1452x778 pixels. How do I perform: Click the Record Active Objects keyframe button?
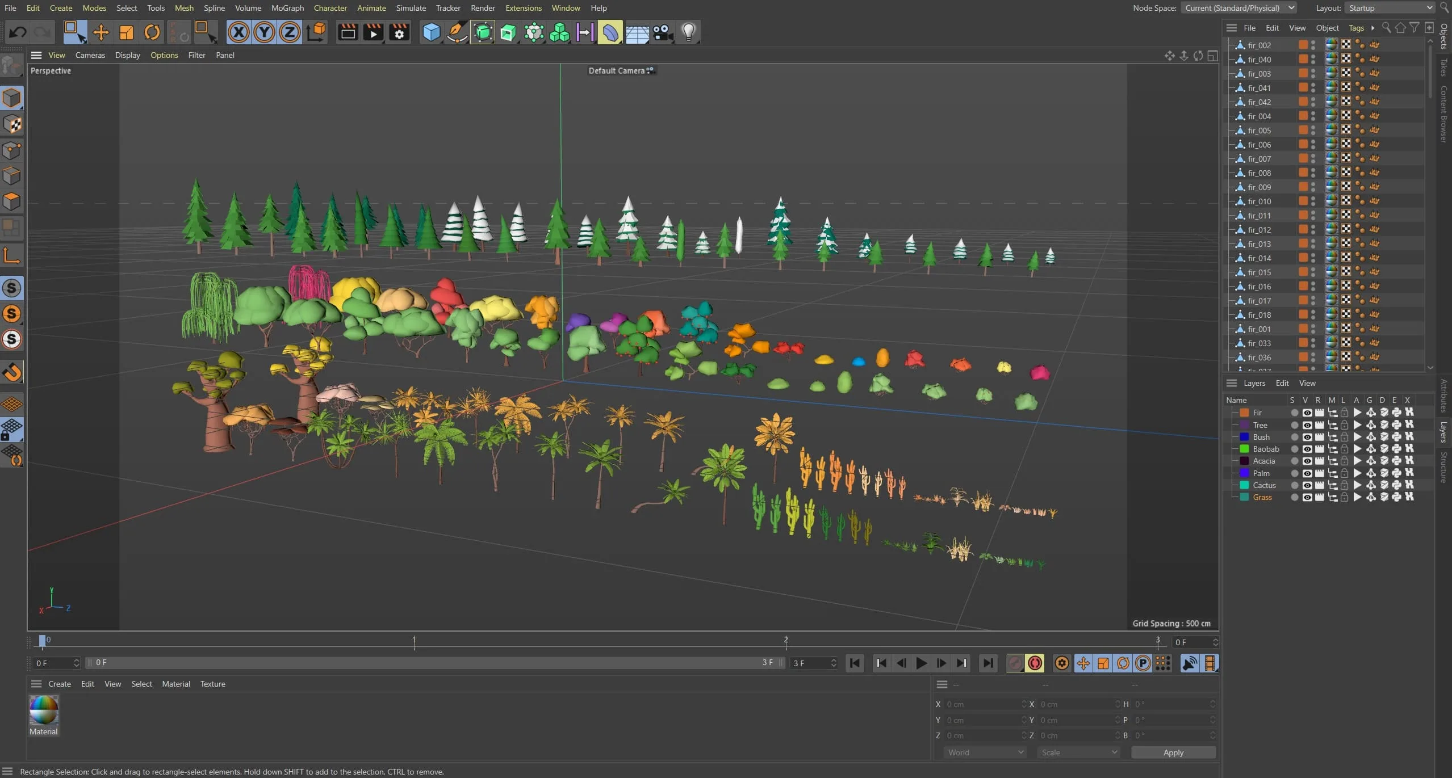click(x=1015, y=663)
